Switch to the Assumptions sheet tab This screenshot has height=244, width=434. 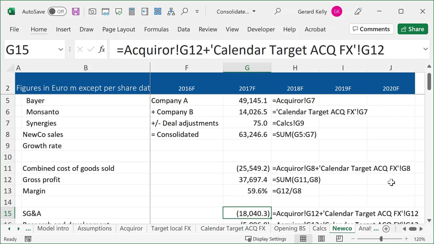(x=94, y=228)
